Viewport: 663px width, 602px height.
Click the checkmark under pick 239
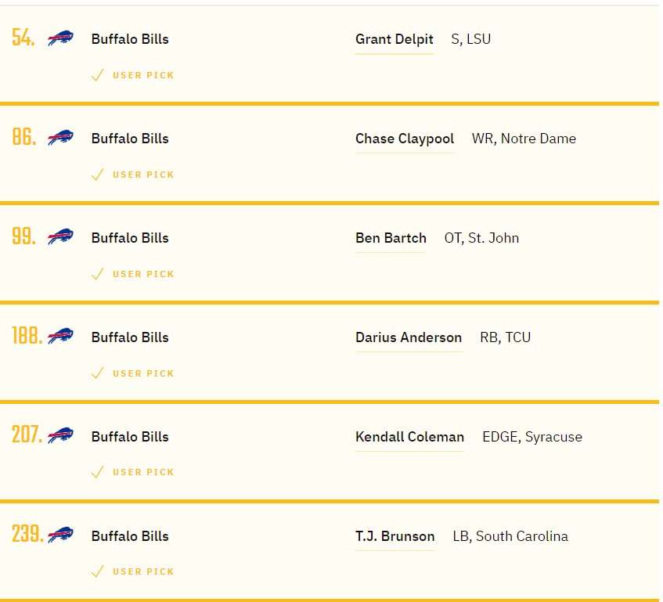(97, 571)
